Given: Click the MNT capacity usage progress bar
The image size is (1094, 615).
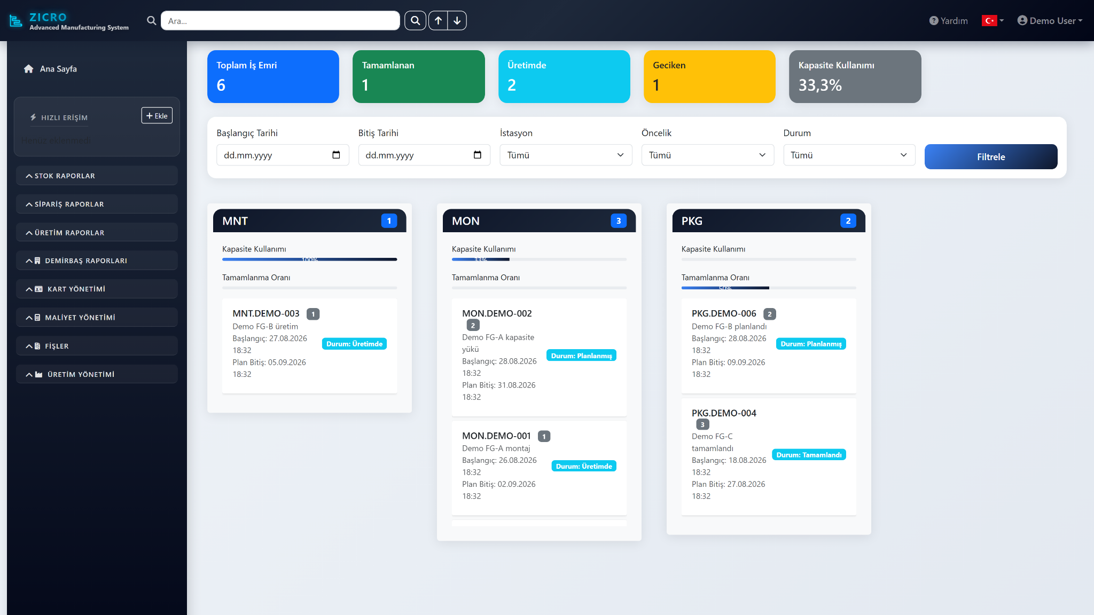Looking at the screenshot, I should pos(309,259).
